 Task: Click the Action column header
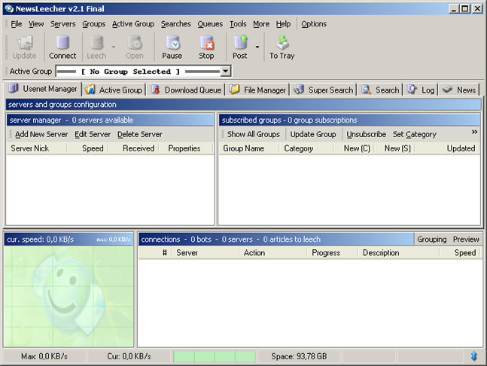coord(272,253)
